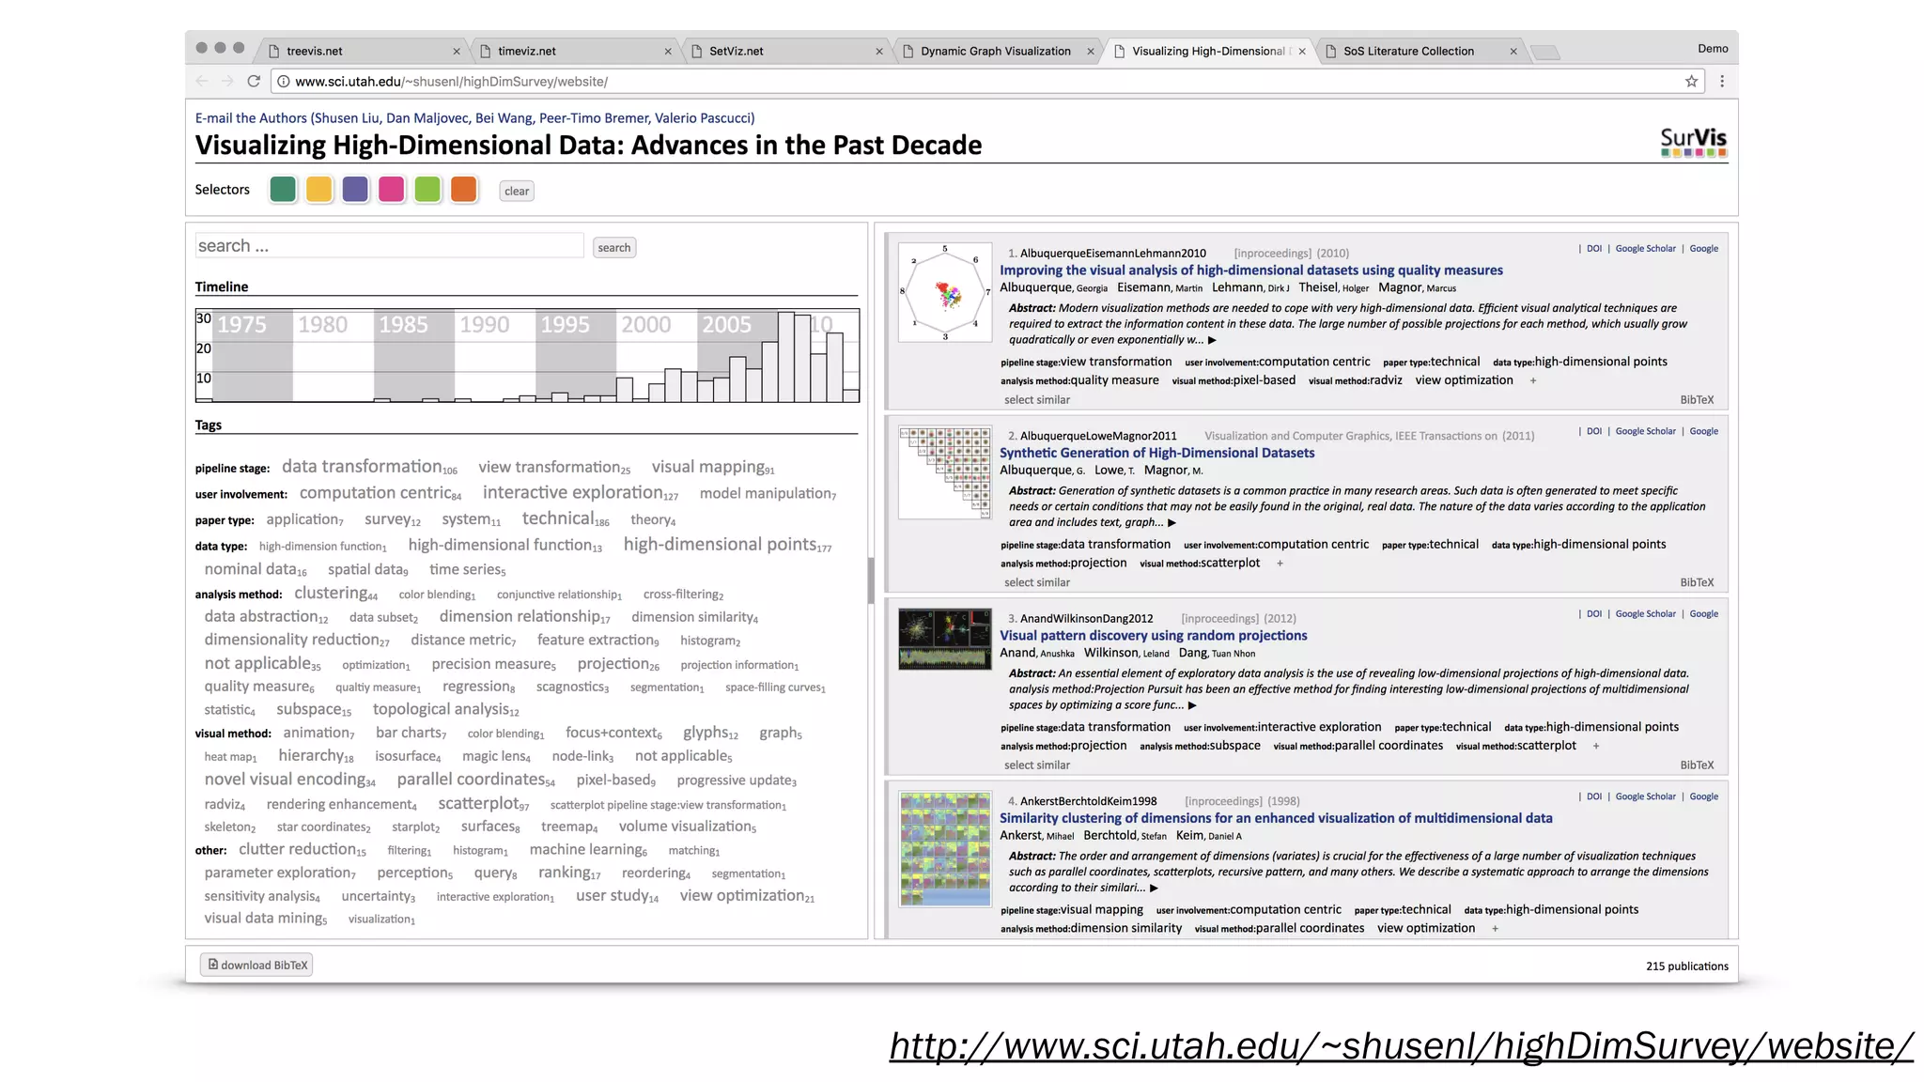Open Chrome three-dot menu
The width and height of the screenshot is (1924, 1082).
tap(1722, 82)
